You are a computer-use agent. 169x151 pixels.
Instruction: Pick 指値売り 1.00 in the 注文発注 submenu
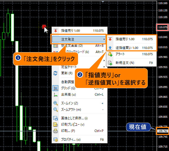(131, 39)
